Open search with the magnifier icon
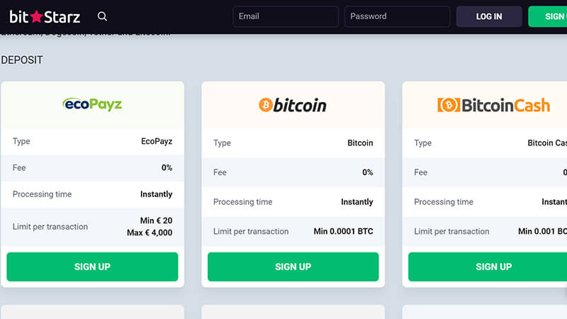Image resolution: width=567 pixels, height=319 pixels. coord(103,16)
